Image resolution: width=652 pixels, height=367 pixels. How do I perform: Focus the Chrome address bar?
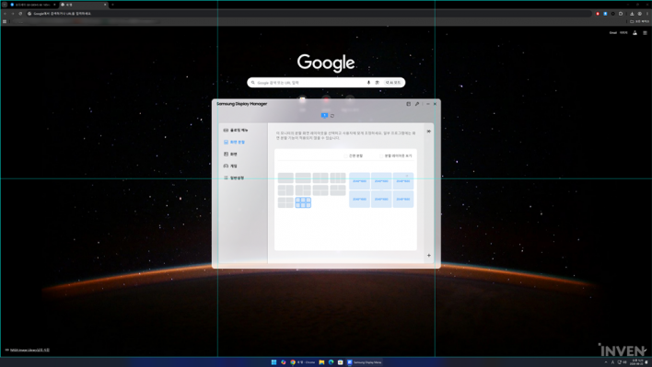[308, 14]
